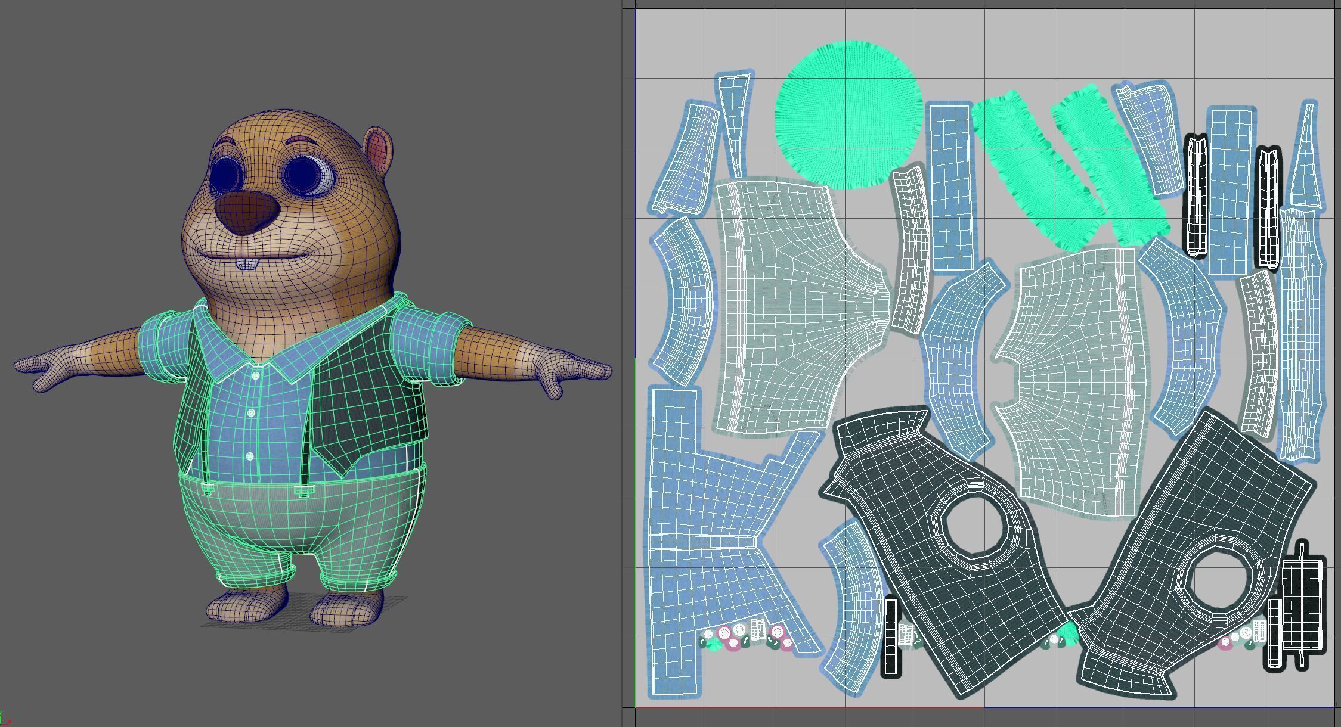
Task: Select the green wireframe pants on the model
Action: tap(303, 527)
